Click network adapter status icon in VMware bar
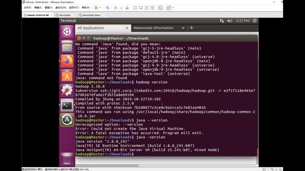 tap(272, 169)
